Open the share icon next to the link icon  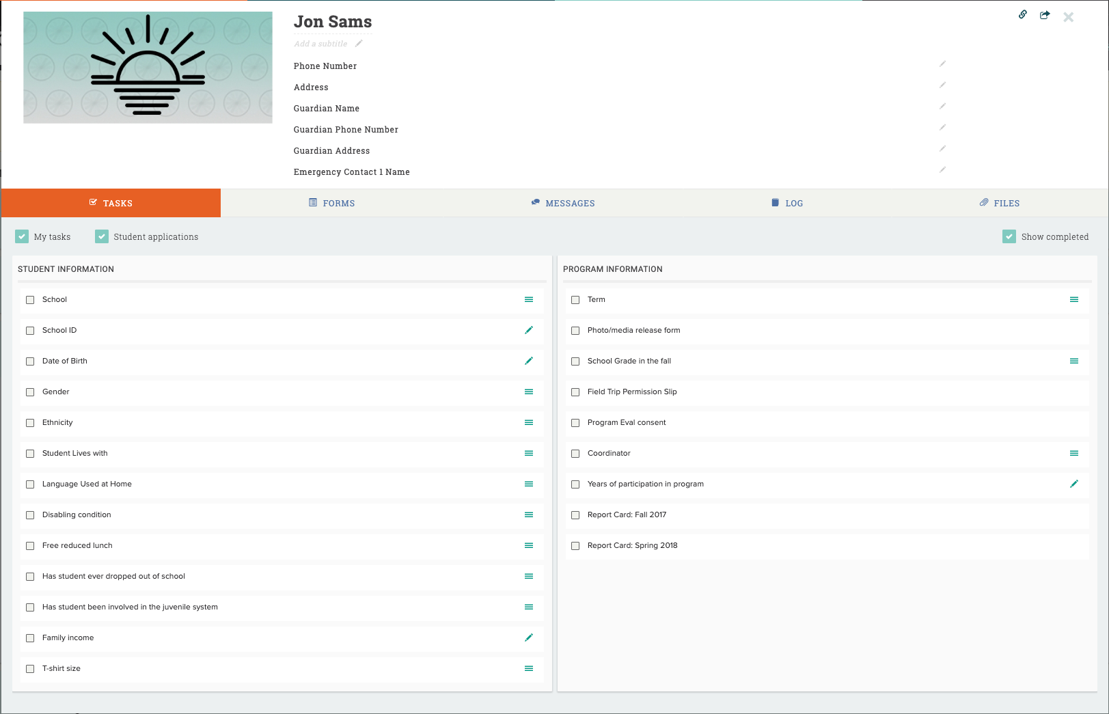1044,14
